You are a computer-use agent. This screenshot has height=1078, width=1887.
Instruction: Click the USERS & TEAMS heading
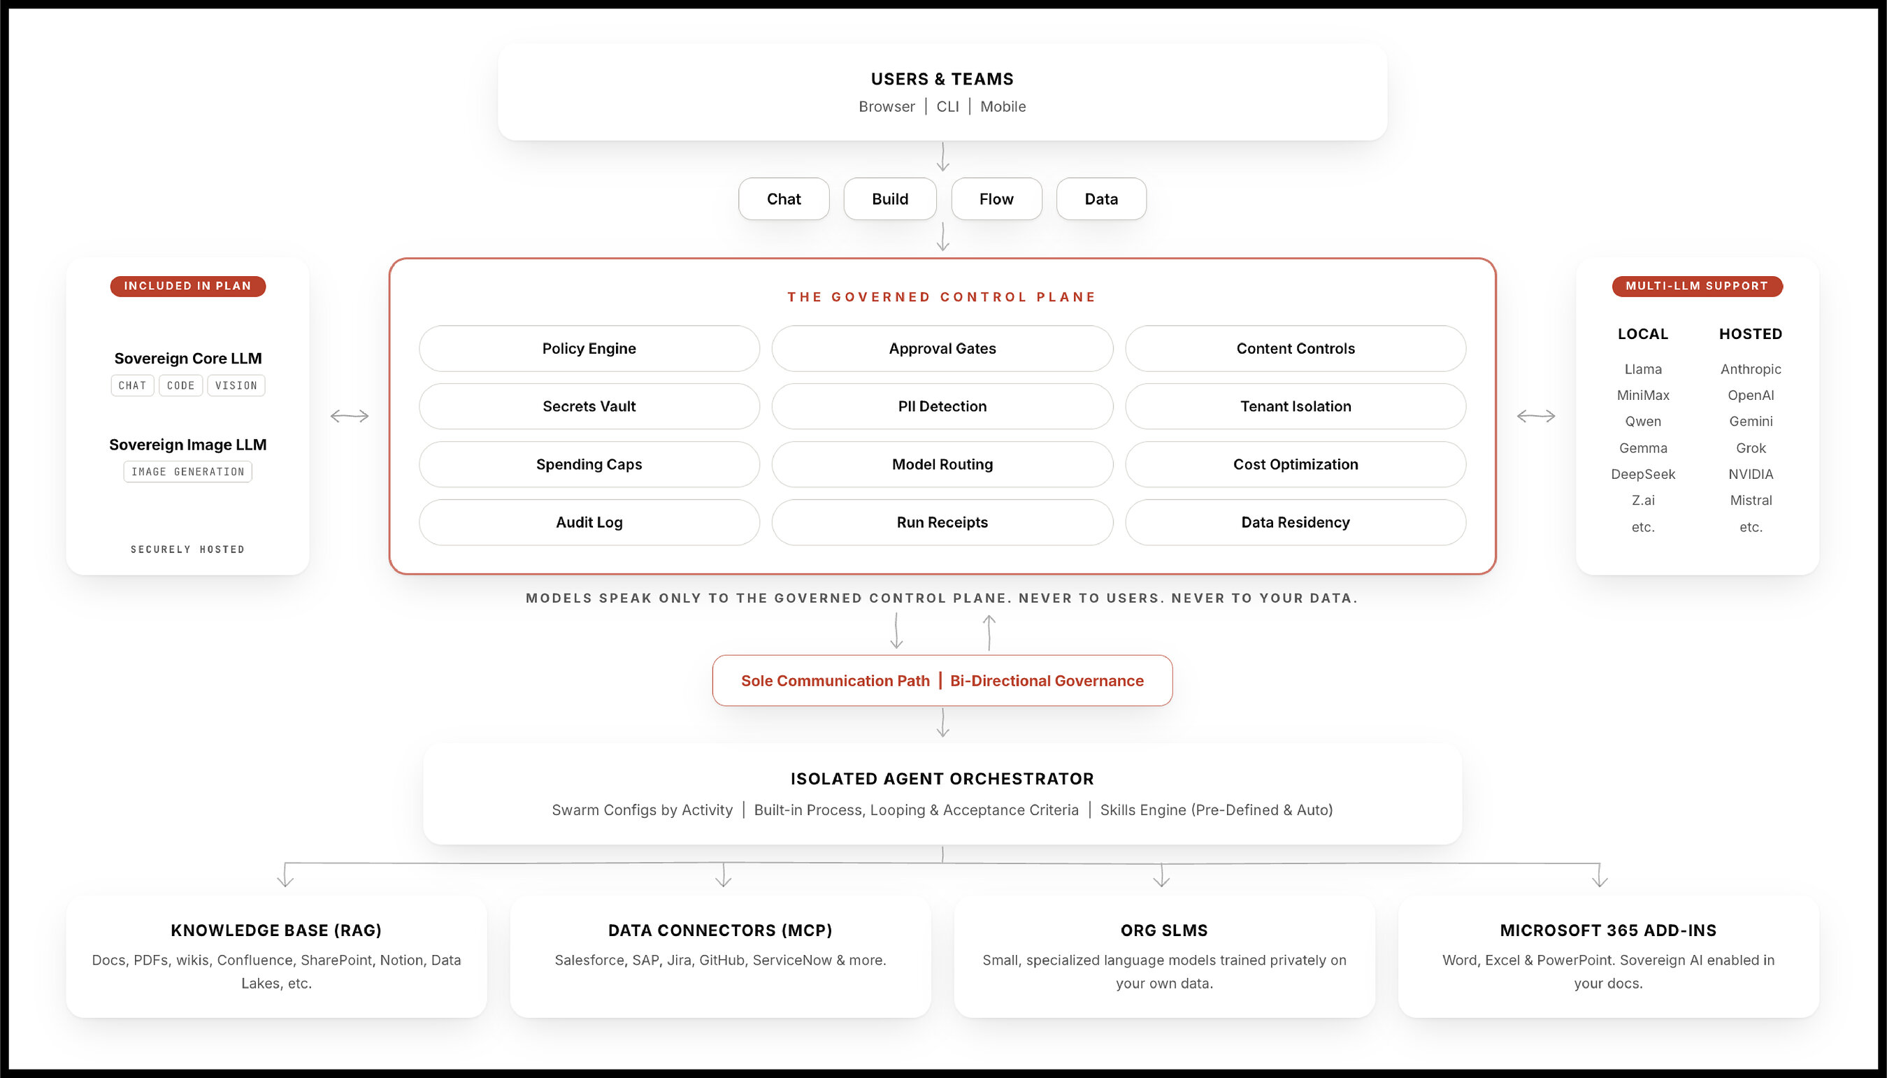(x=942, y=79)
